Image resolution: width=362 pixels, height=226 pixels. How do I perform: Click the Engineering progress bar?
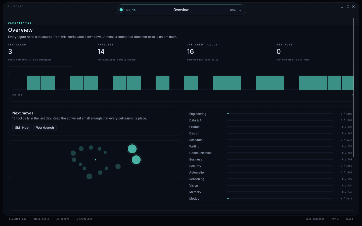tap(280, 114)
